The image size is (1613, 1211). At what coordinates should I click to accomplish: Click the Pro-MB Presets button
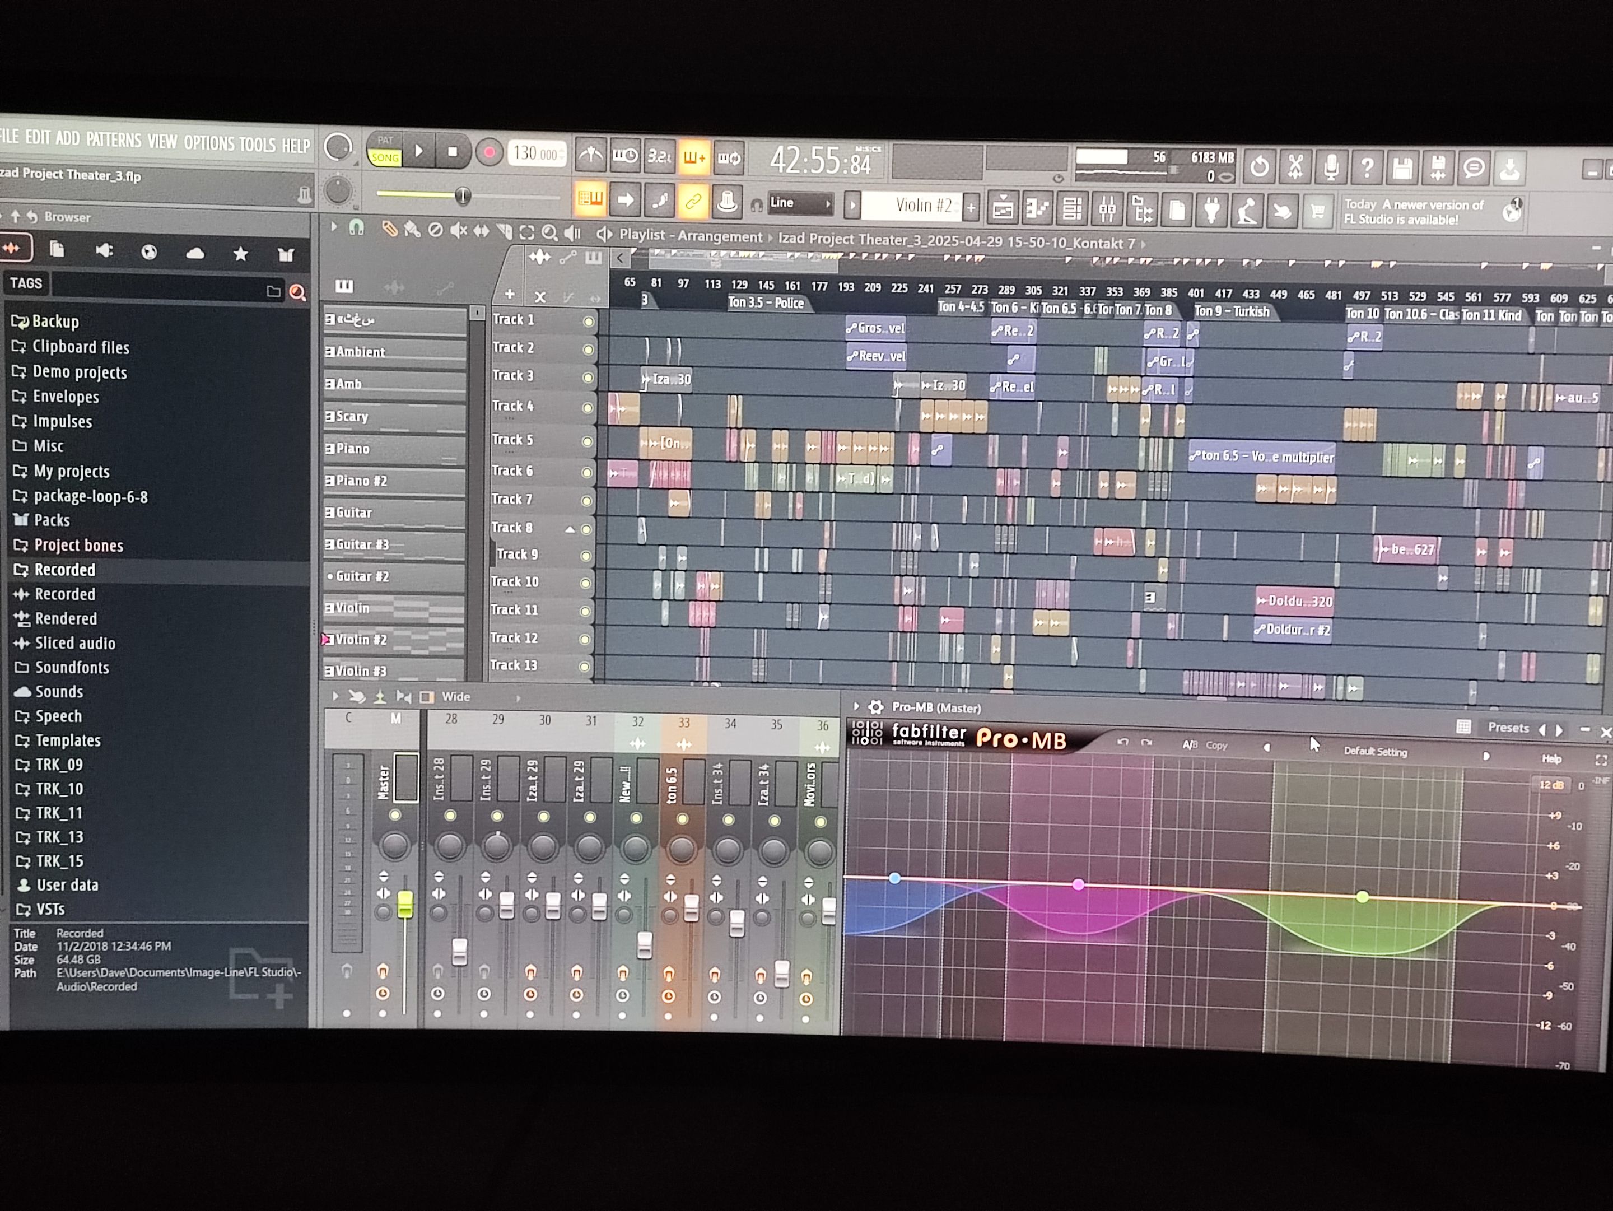(1508, 728)
